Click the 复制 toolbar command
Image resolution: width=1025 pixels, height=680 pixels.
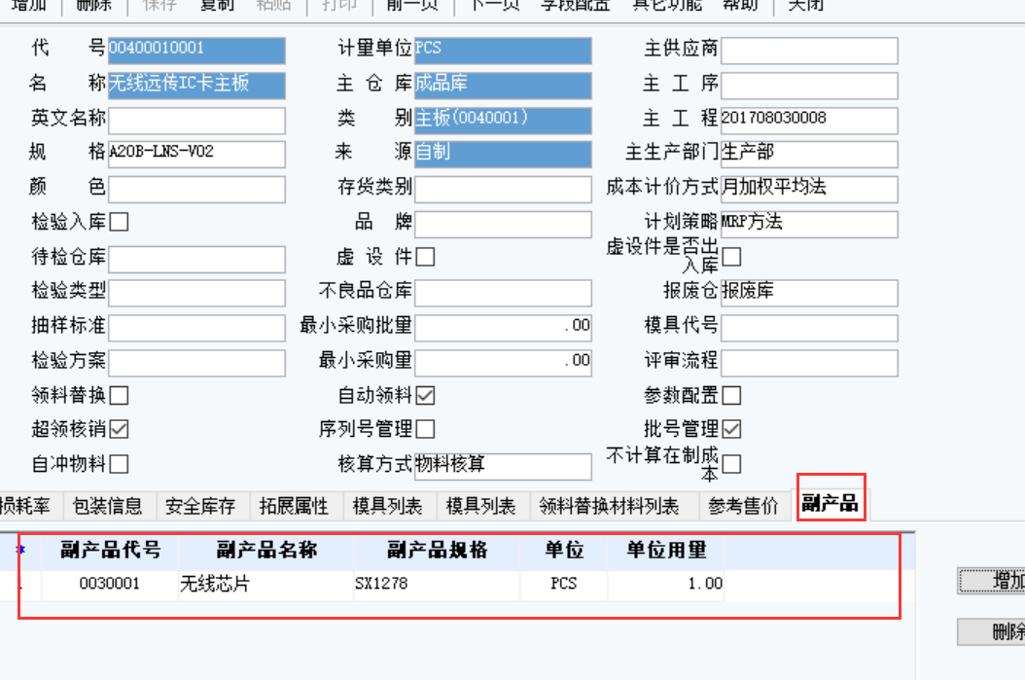(218, 5)
